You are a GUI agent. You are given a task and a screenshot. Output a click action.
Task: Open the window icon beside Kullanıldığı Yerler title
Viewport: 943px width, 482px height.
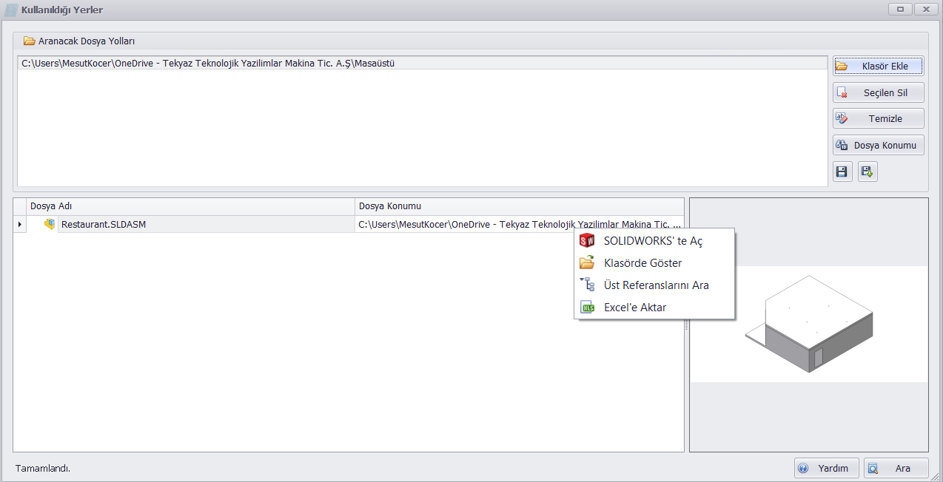[12, 10]
